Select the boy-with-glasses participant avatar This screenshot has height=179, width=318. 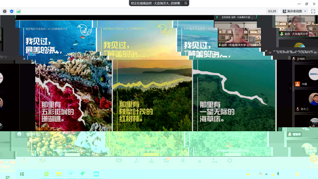(x=313, y=99)
